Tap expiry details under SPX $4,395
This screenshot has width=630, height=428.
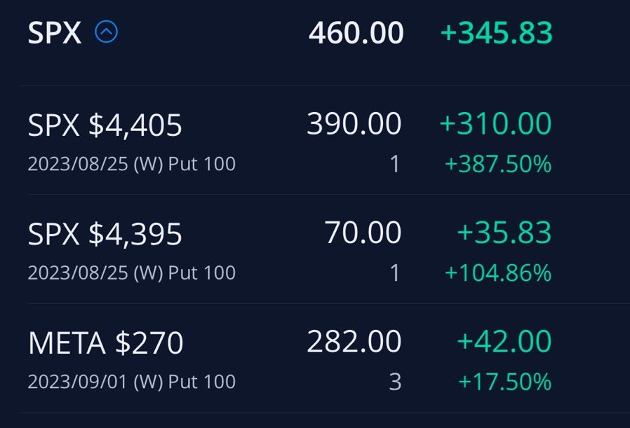[132, 272]
